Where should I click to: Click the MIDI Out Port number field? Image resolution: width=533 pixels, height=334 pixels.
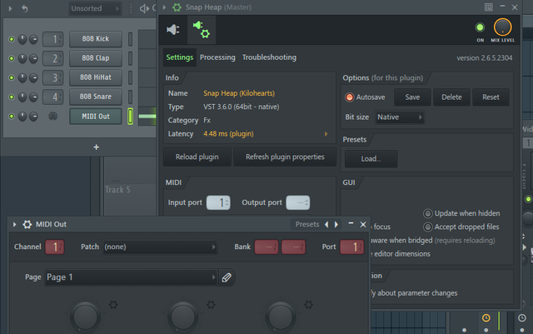click(x=351, y=247)
